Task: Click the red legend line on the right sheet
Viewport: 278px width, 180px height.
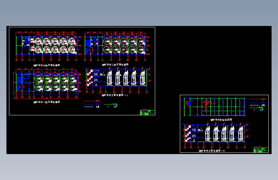Action: (255, 99)
